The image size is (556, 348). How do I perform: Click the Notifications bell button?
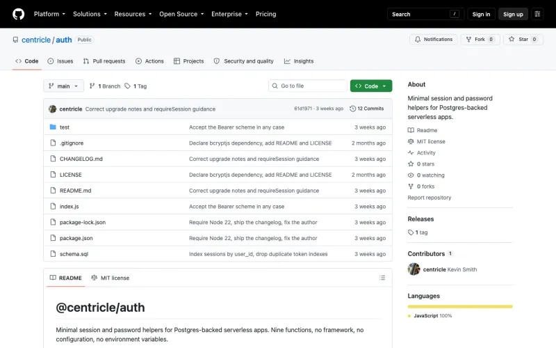[x=433, y=40]
